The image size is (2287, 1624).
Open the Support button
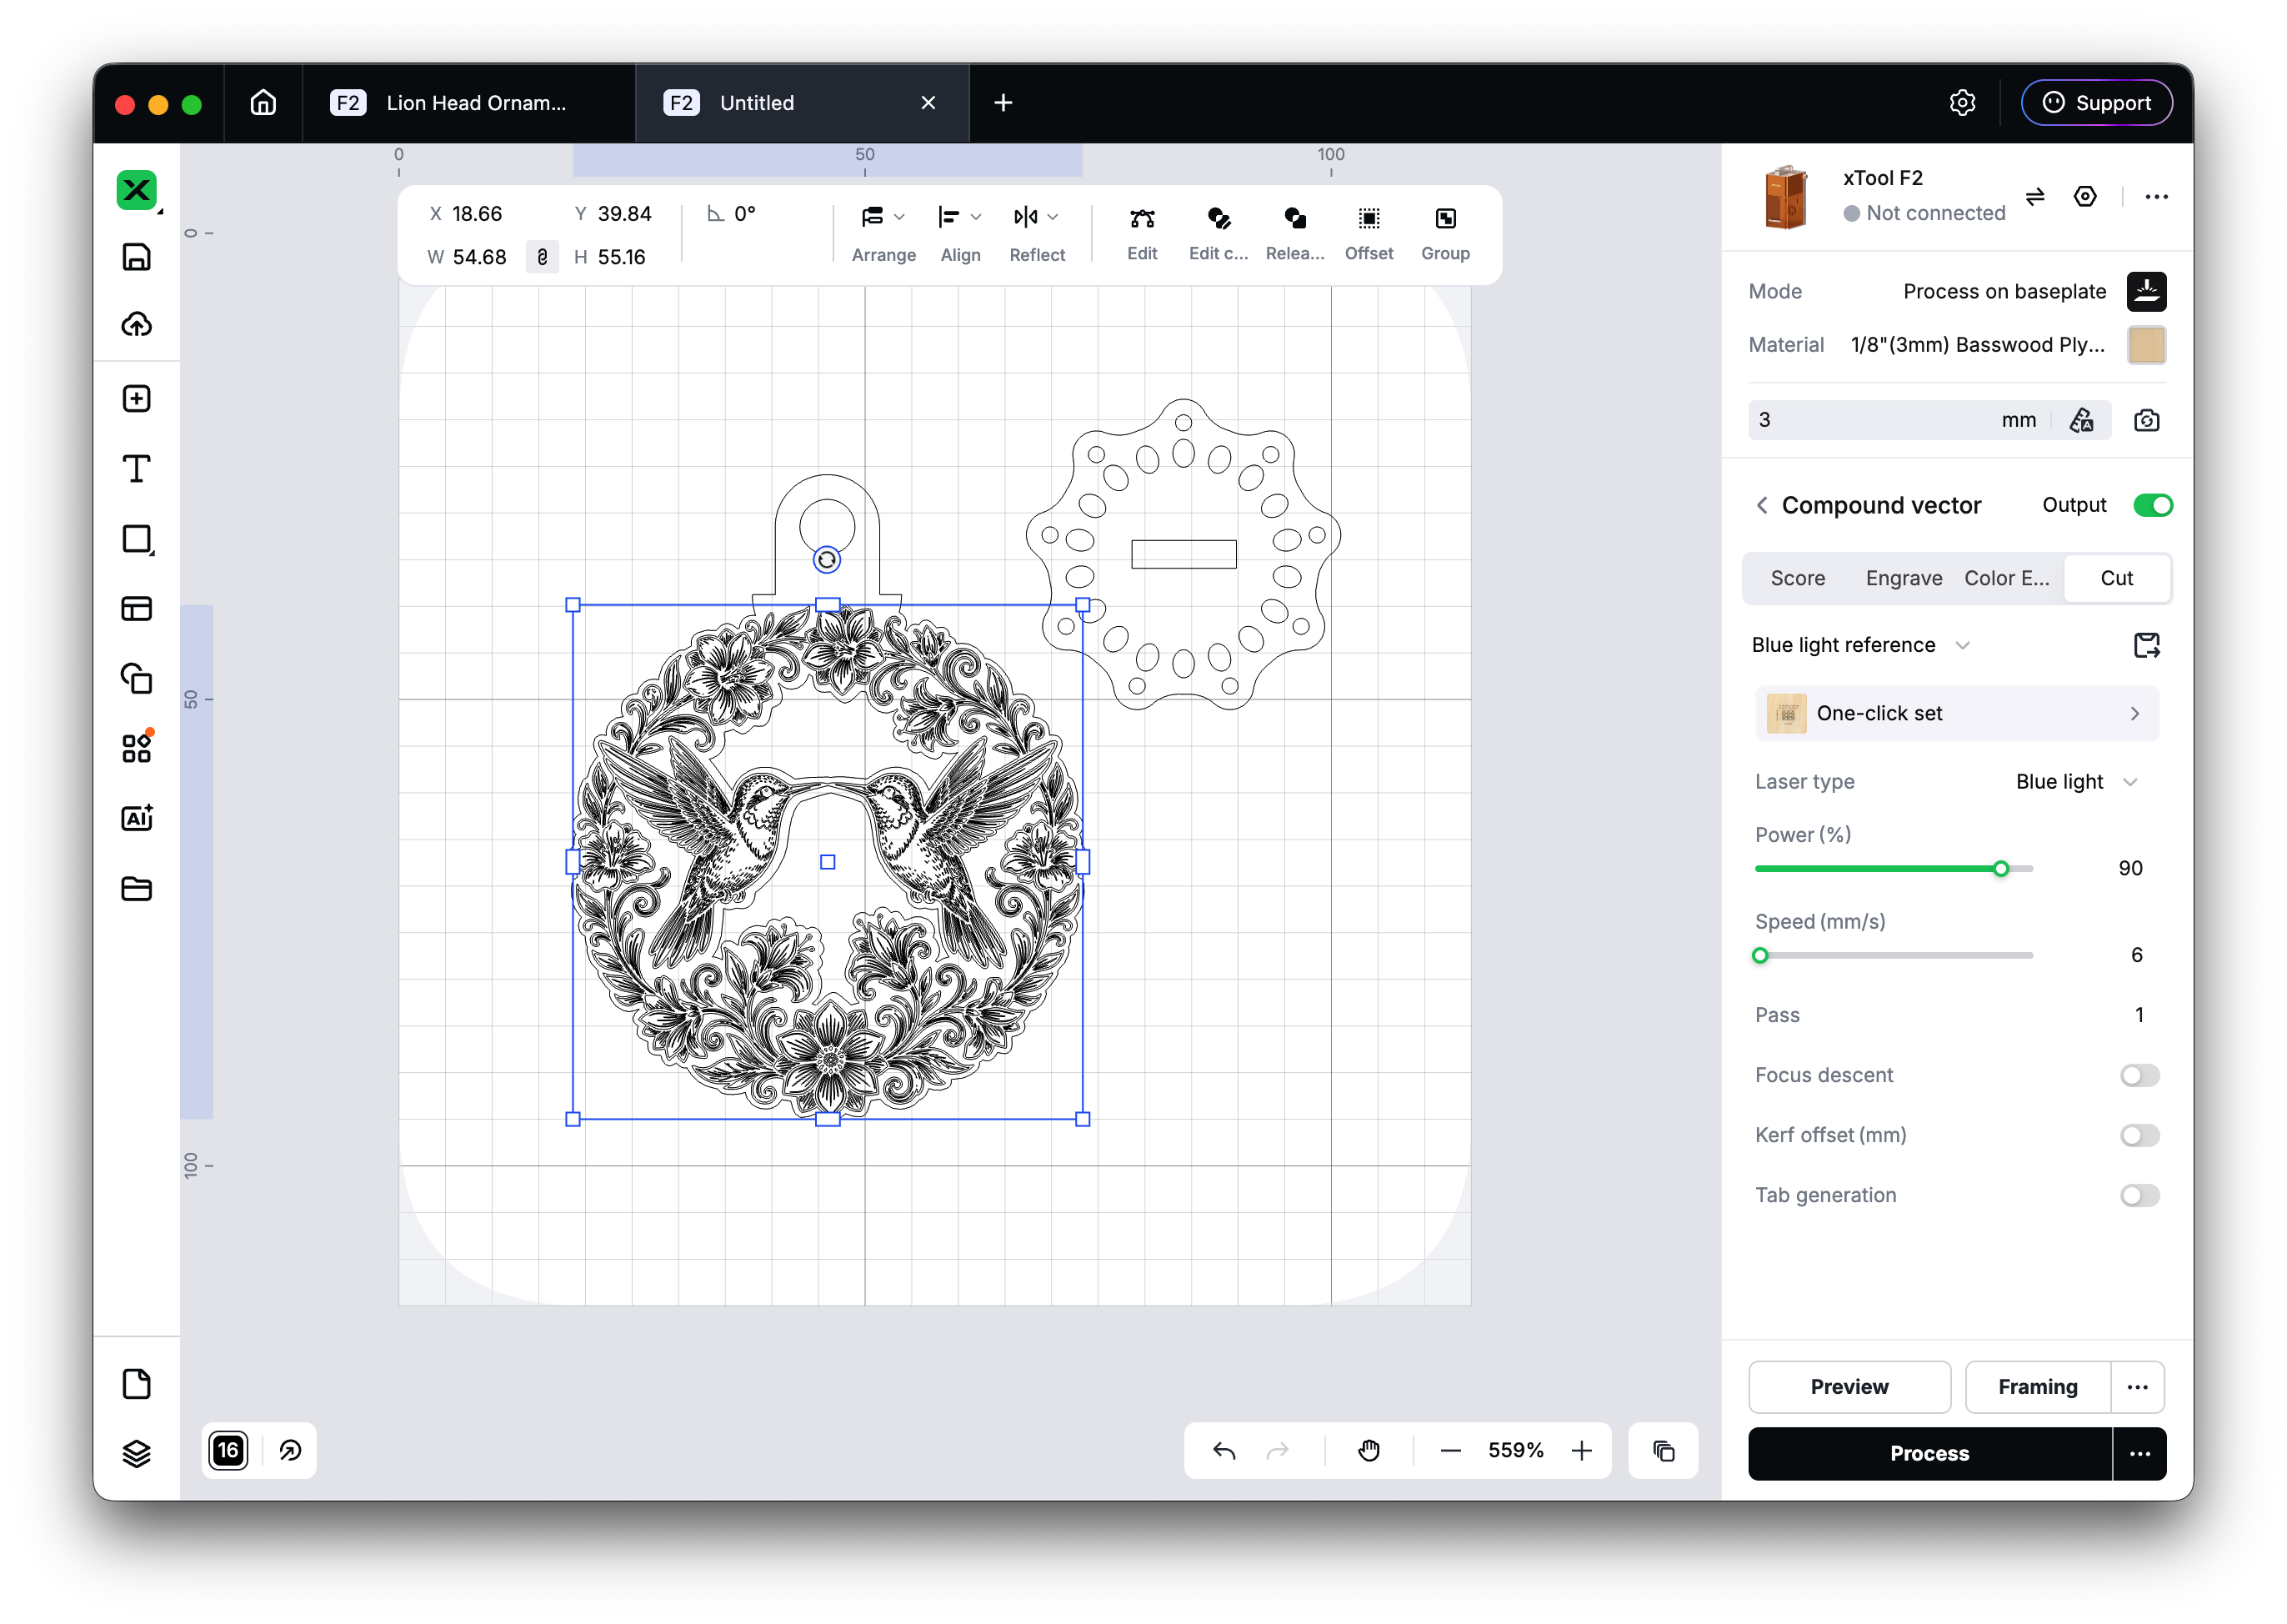coord(2096,103)
